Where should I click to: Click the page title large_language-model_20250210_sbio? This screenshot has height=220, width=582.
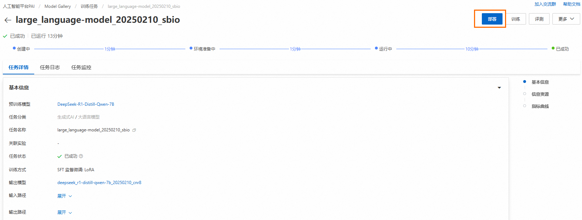98,20
